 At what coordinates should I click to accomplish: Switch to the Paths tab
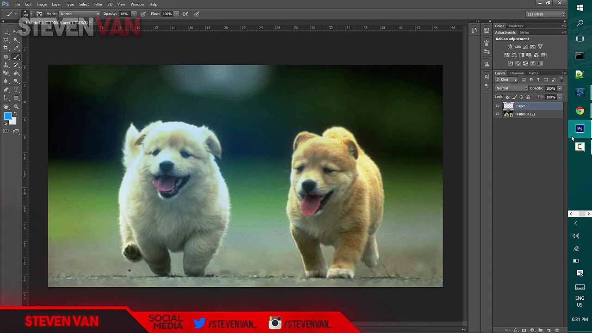point(533,73)
